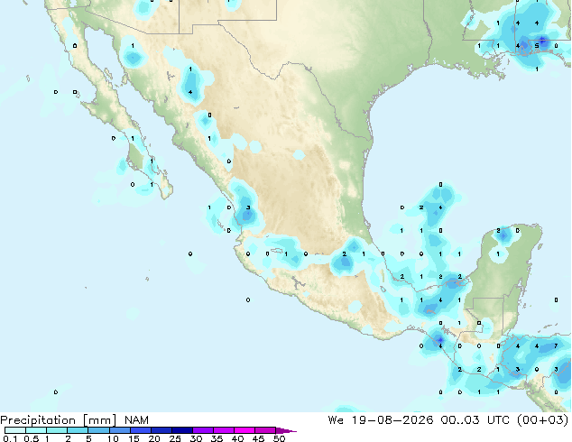
Task: Click the NAM model label
Action: (136, 420)
